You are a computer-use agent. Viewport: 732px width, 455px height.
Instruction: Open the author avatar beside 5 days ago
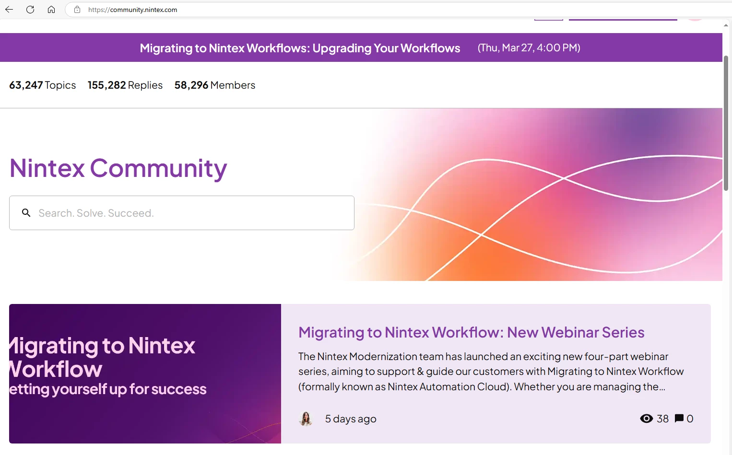306,419
